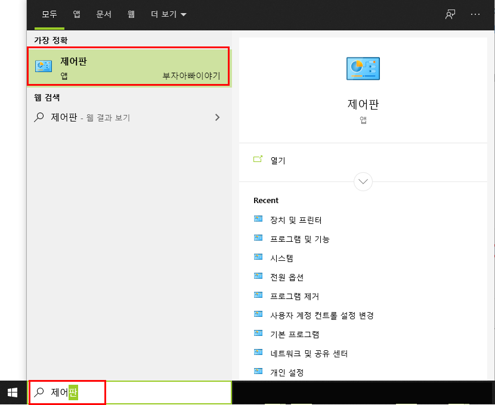Open recent item 장치 및 프린터

pos(296,220)
